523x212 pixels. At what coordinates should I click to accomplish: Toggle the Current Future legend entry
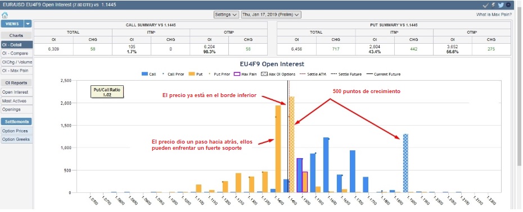[x=383, y=74]
